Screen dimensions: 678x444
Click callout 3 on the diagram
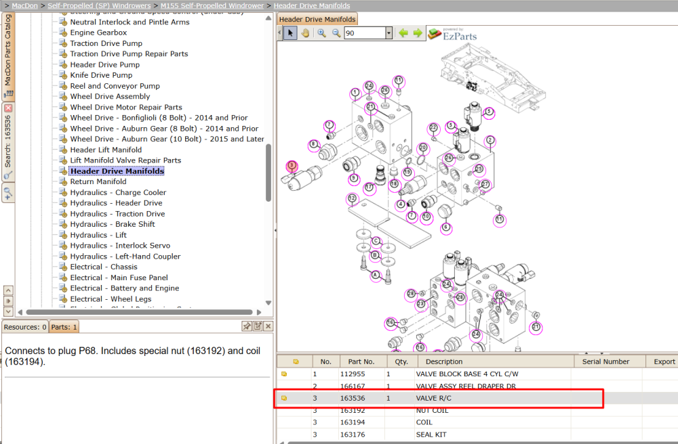pyautogui.click(x=292, y=166)
